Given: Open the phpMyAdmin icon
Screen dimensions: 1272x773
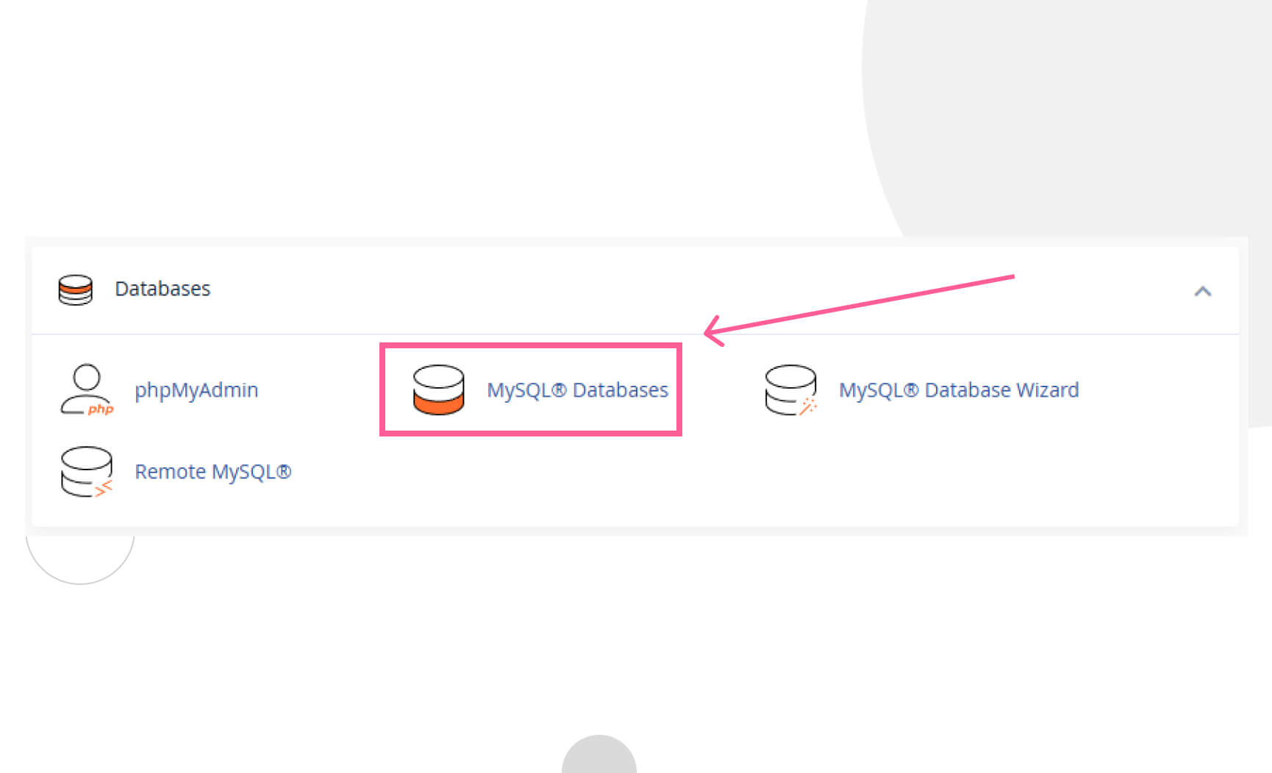Looking at the screenshot, I should [87, 389].
